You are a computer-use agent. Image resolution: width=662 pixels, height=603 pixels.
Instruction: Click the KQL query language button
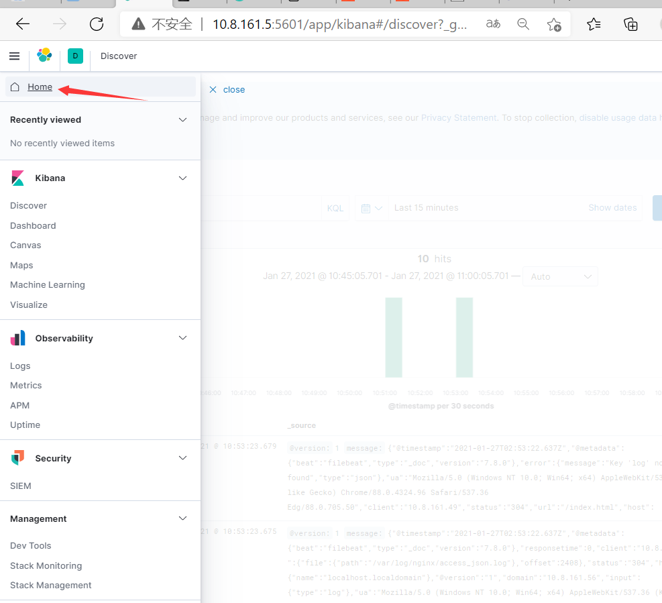click(x=335, y=208)
